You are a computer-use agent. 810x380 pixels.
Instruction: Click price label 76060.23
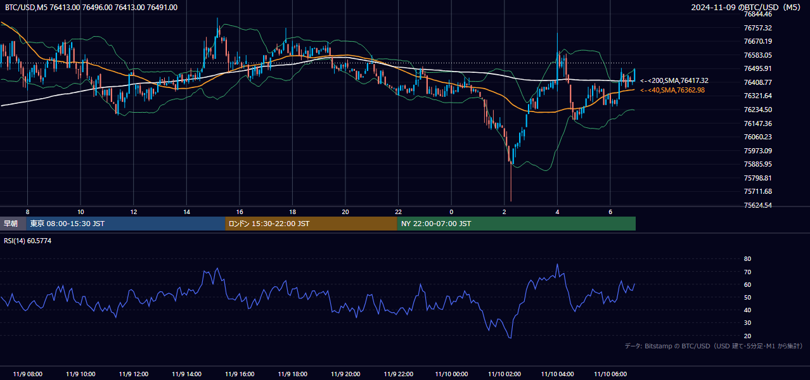coord(757,137)
